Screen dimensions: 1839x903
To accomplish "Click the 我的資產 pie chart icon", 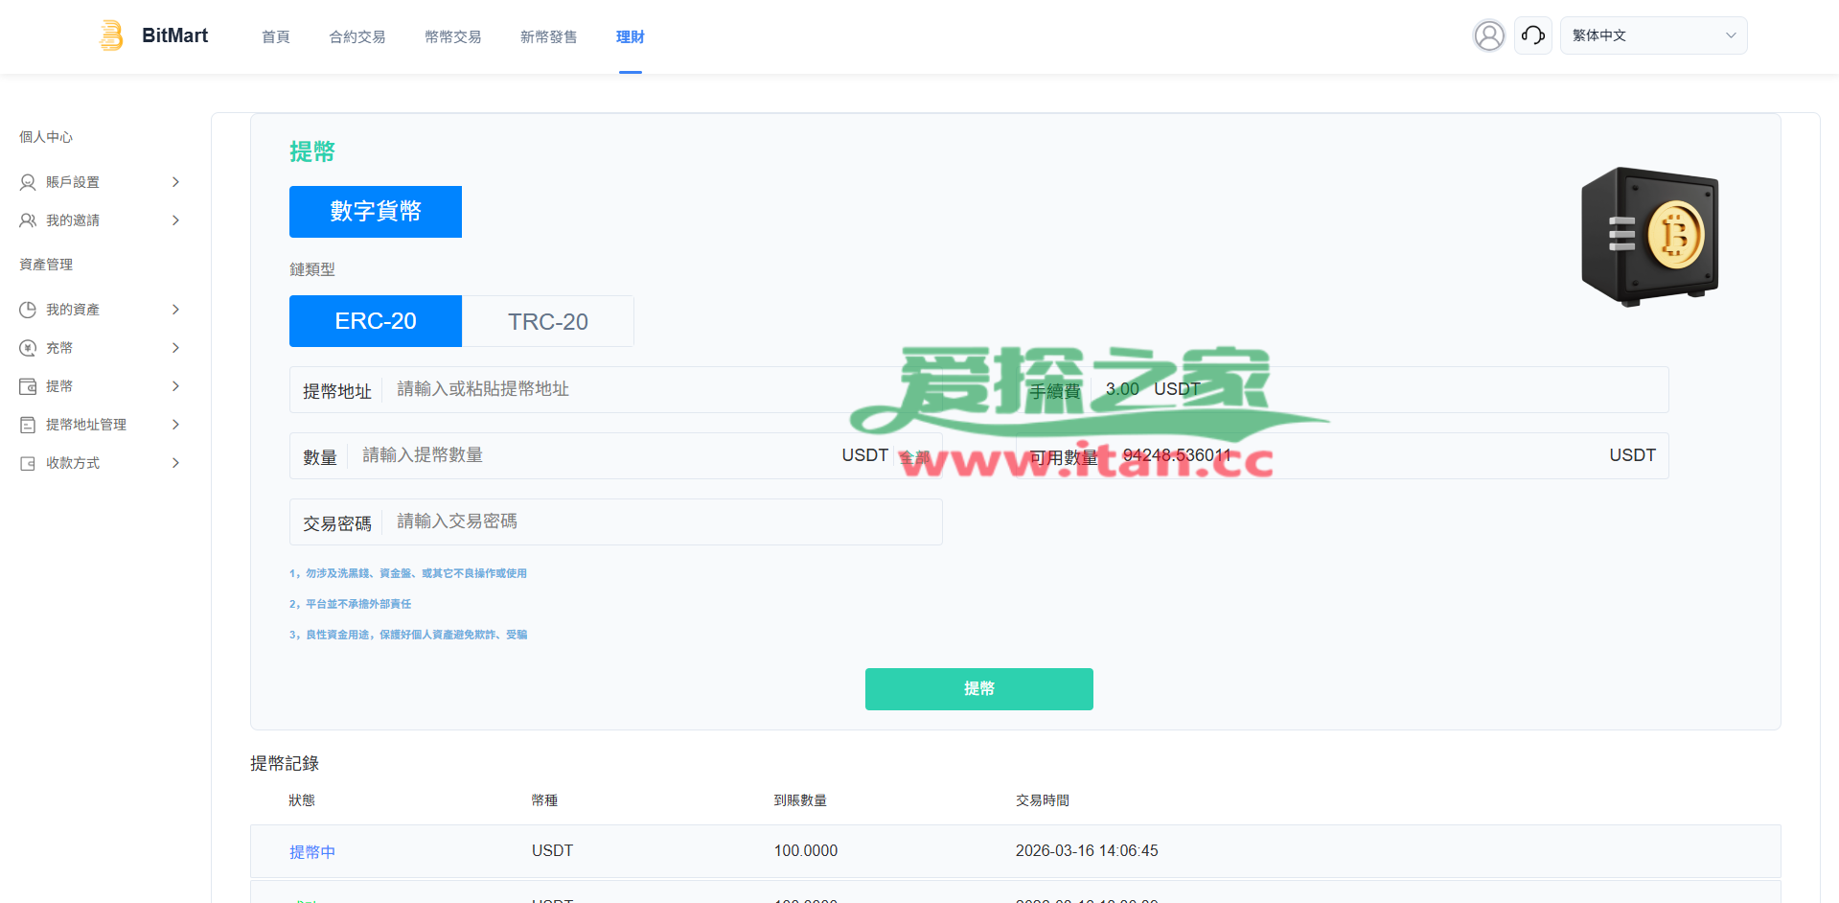I will [28, 310].
